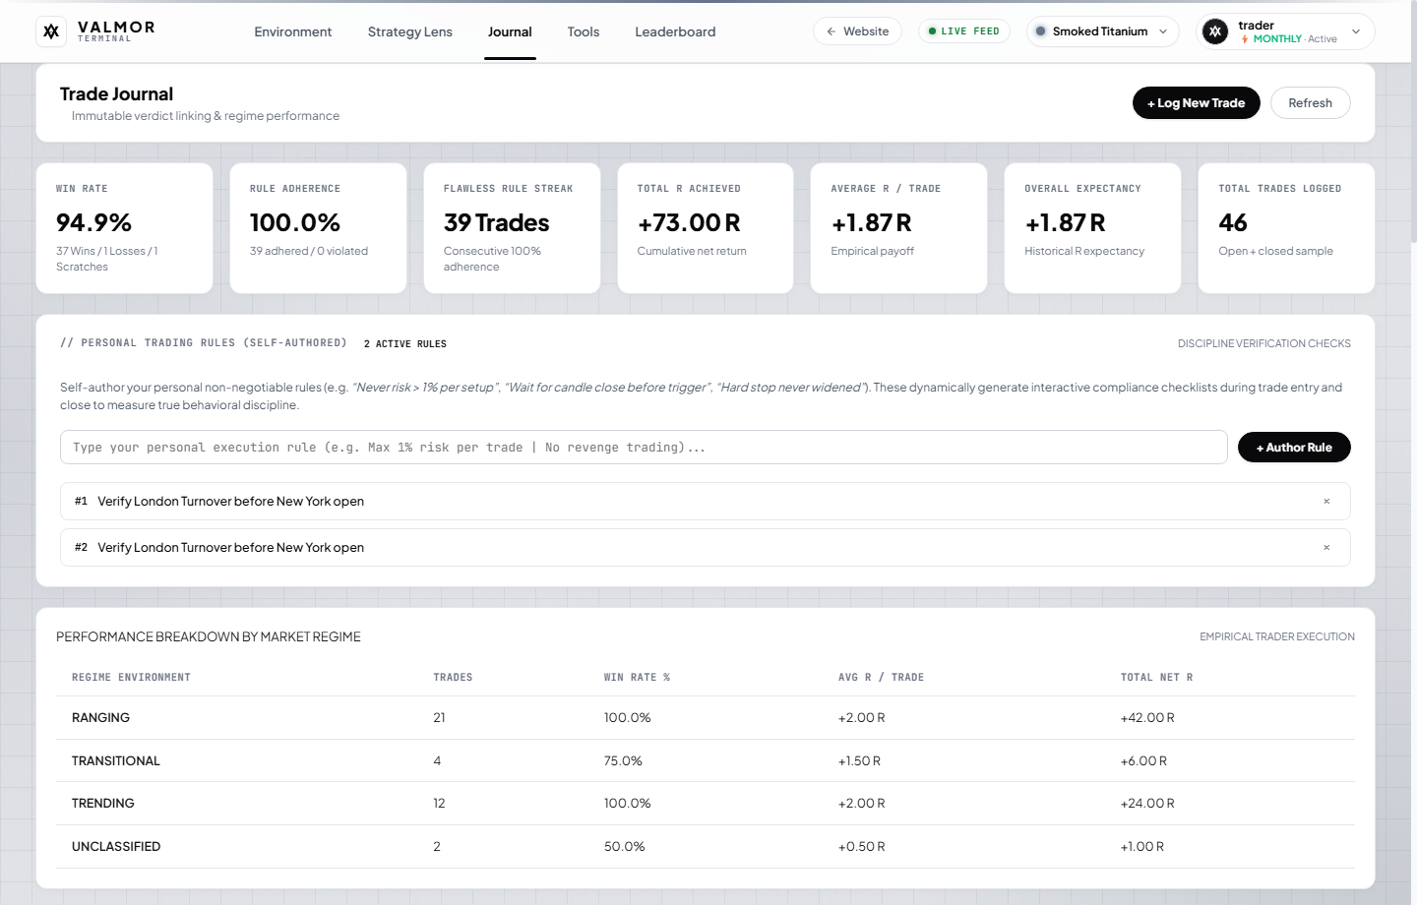Click +1.87 R under Average R / Trade
1417x905 pixels.
[872, 223]
